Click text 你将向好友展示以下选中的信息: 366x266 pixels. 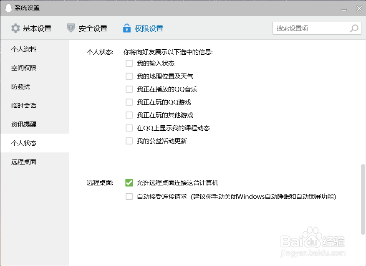(168, 52)
